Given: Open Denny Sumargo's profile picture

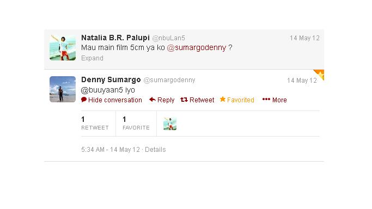Looking at the screenshot, I should [x=63, y=89].
